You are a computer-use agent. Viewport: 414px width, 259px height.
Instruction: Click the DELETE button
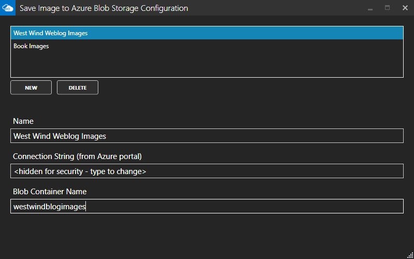[78, 88]
